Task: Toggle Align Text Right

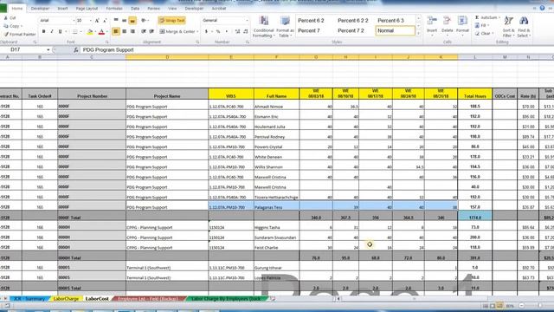Action: (x=132, y=31)
